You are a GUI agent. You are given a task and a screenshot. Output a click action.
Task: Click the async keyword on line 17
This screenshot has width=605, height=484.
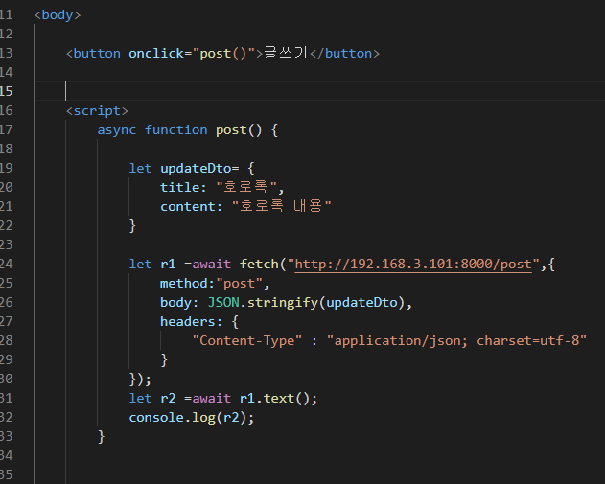coord(117,130)
